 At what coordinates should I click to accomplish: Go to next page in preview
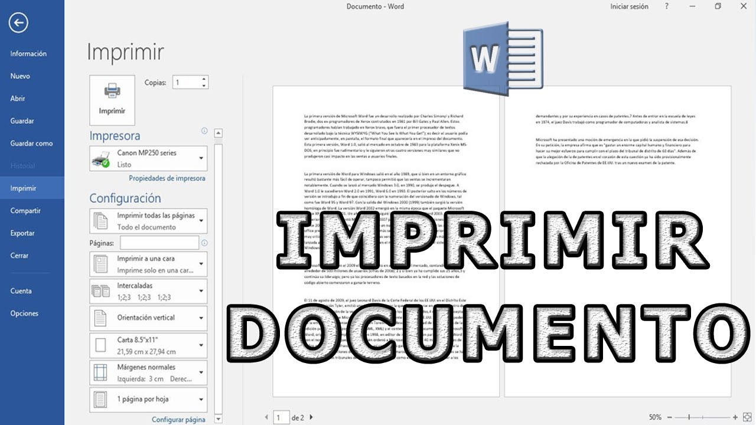[311, 417]
